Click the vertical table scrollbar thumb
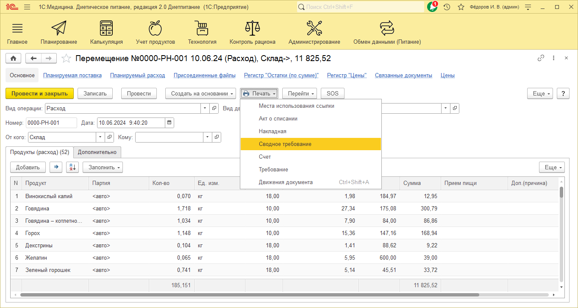Image resolution: width=578 pixels, height=308 pixels. [561, 192]
